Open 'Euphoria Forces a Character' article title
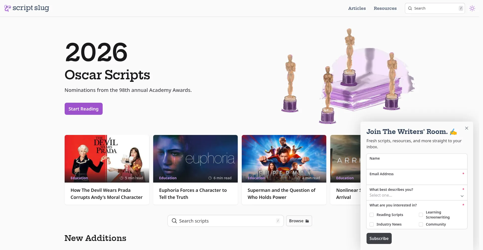The width and height of the screenshot is (483, 250). pyautogui.click(x=193, y=194)
